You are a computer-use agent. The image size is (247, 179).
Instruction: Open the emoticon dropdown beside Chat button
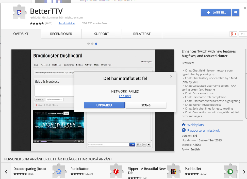[x=139, y=145]
